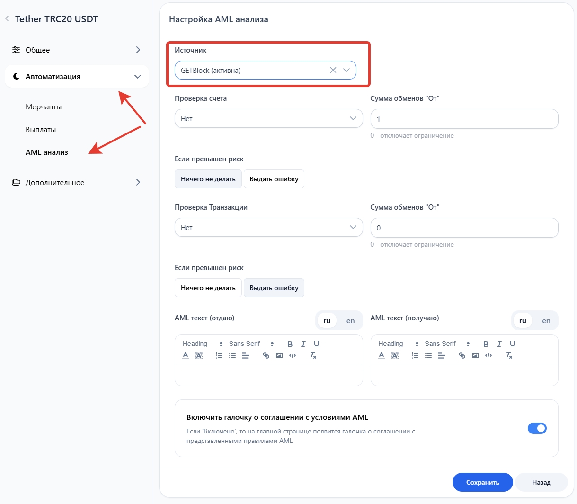Click into the AML текст (получаю) text area
This screenshot has height=504, width=577.
click(464, 375)
